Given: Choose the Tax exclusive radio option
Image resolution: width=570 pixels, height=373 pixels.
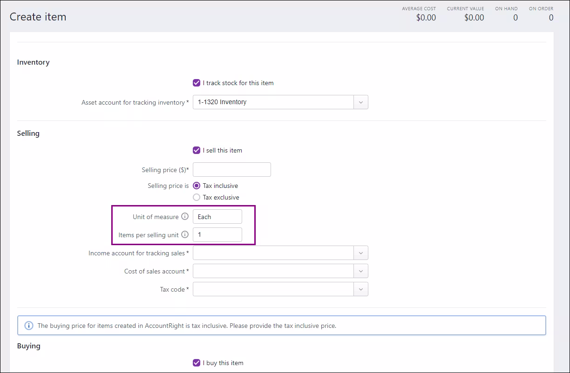Looking at the screenshot, I should (197, 197).
